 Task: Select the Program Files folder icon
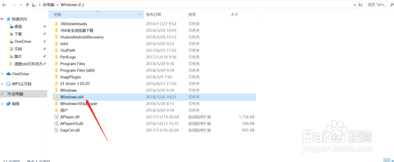tap(56, 63)
